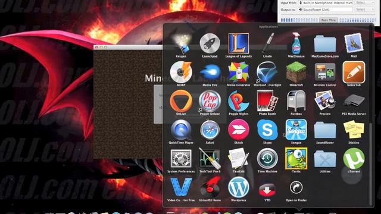
Task: Launch the Launchpad rocket icon
Action: pyautogui.click(x=210, y=43)
